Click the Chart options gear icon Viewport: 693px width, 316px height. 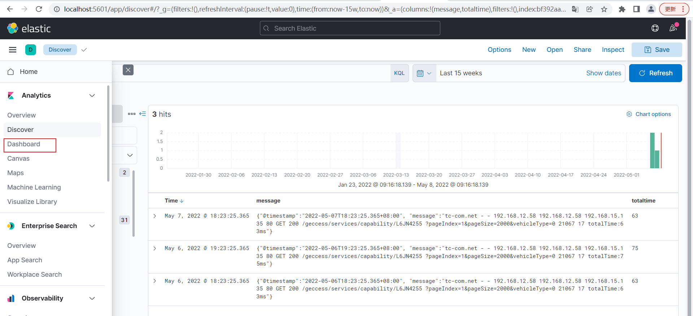(x=629, y=114)
